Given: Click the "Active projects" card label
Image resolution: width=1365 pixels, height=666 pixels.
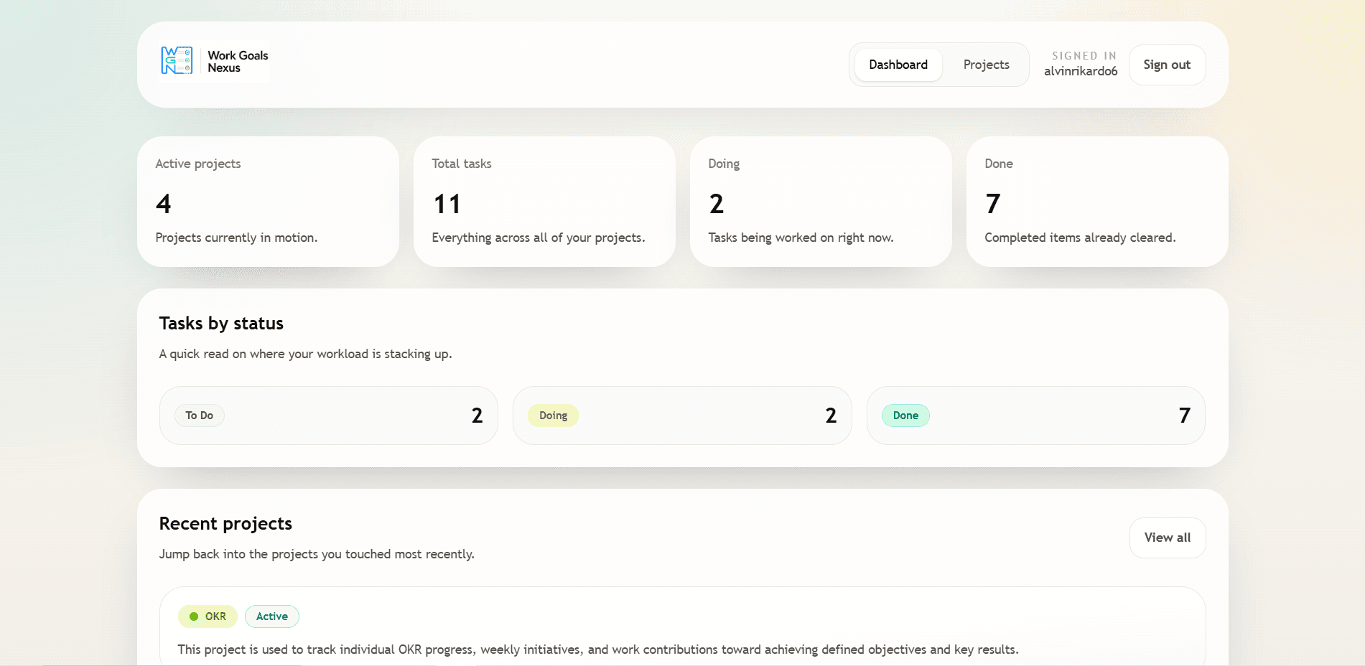Looking at the screenshot, I should pos(198,164).
